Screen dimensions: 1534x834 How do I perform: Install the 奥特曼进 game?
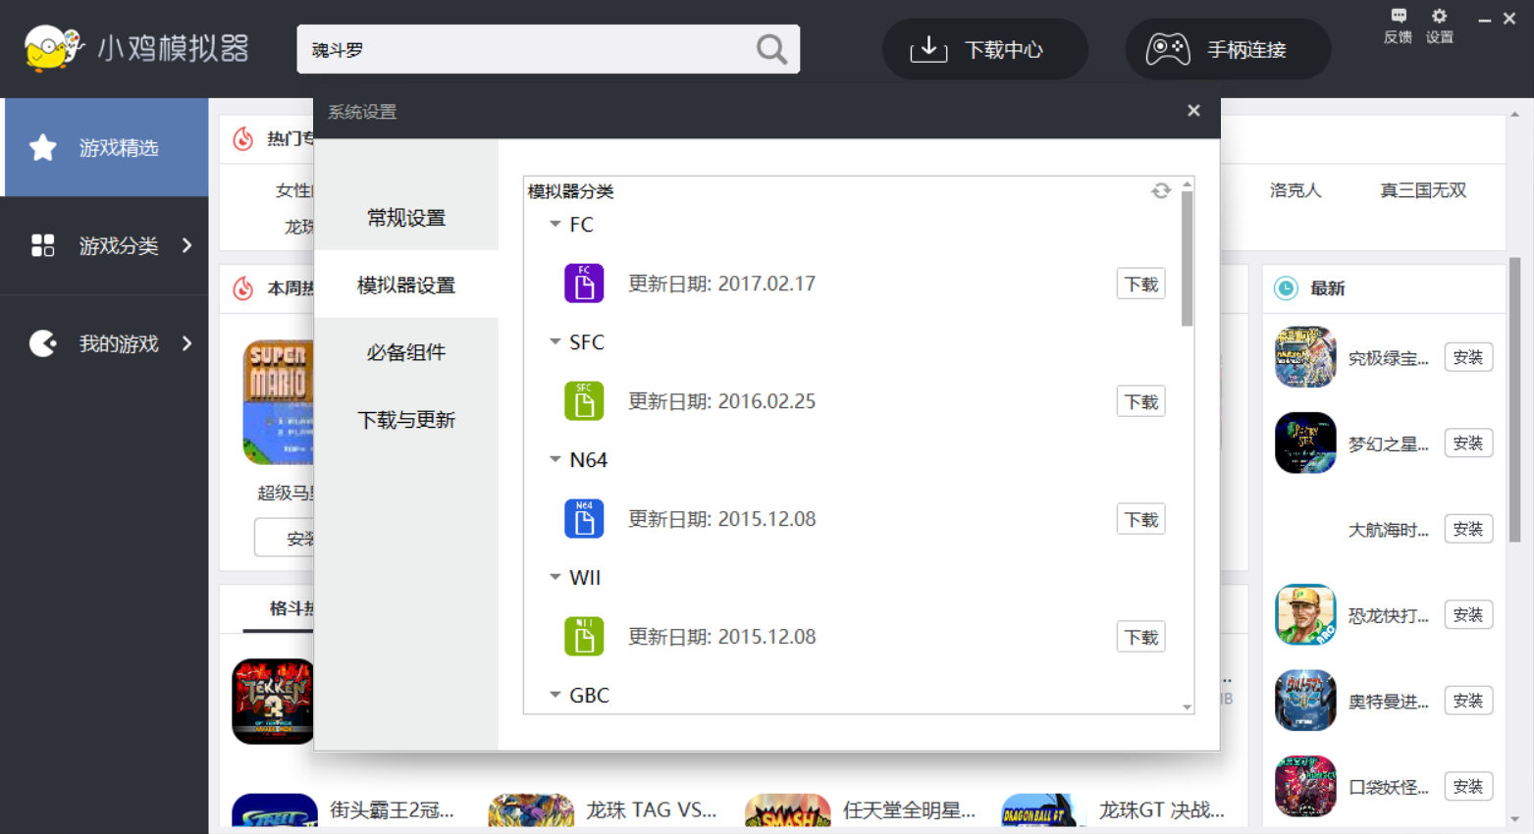point(1468,701)
